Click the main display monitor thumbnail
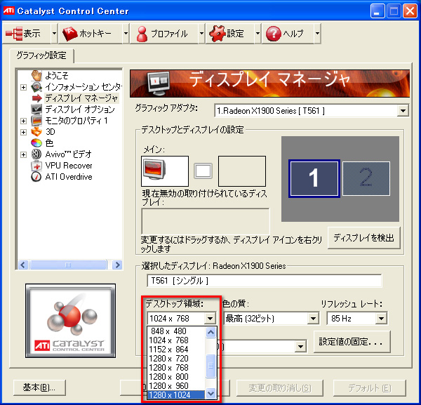 165,171
